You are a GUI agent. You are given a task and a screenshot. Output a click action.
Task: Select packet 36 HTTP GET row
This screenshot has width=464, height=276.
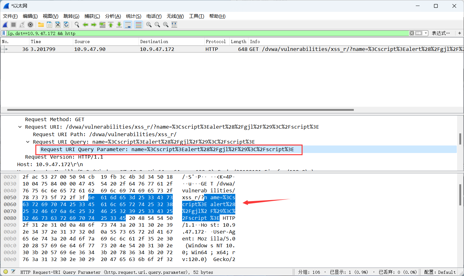click(232, 49)
